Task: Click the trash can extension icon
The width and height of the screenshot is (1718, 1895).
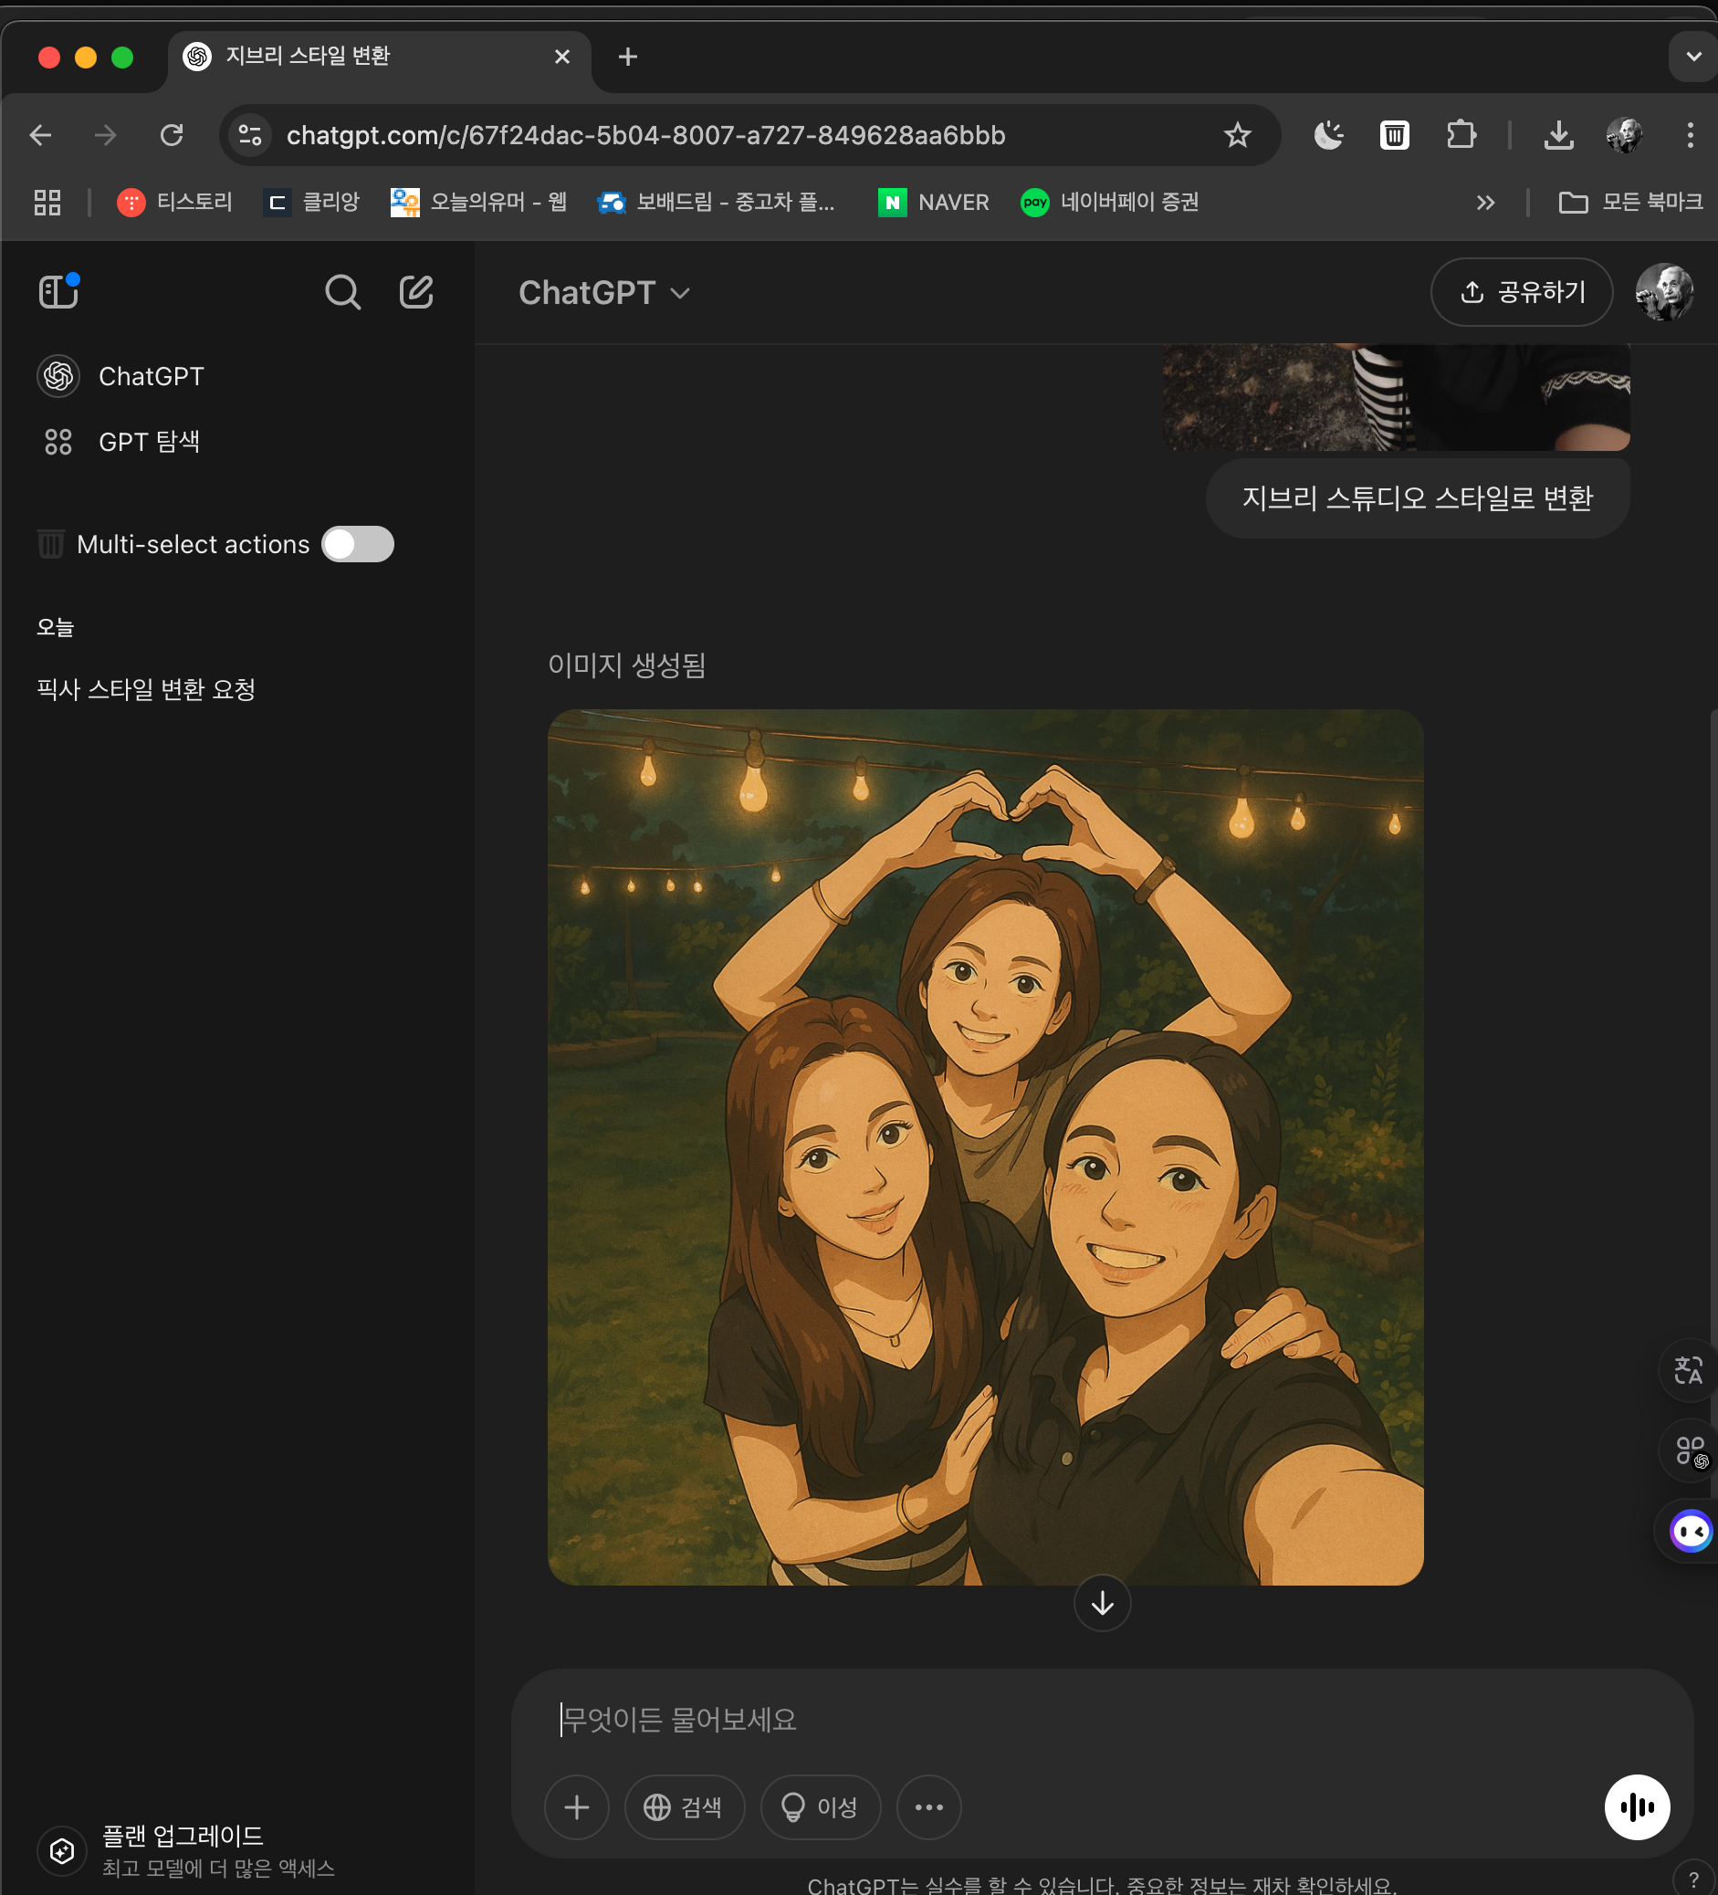Action: [1394, 135]
